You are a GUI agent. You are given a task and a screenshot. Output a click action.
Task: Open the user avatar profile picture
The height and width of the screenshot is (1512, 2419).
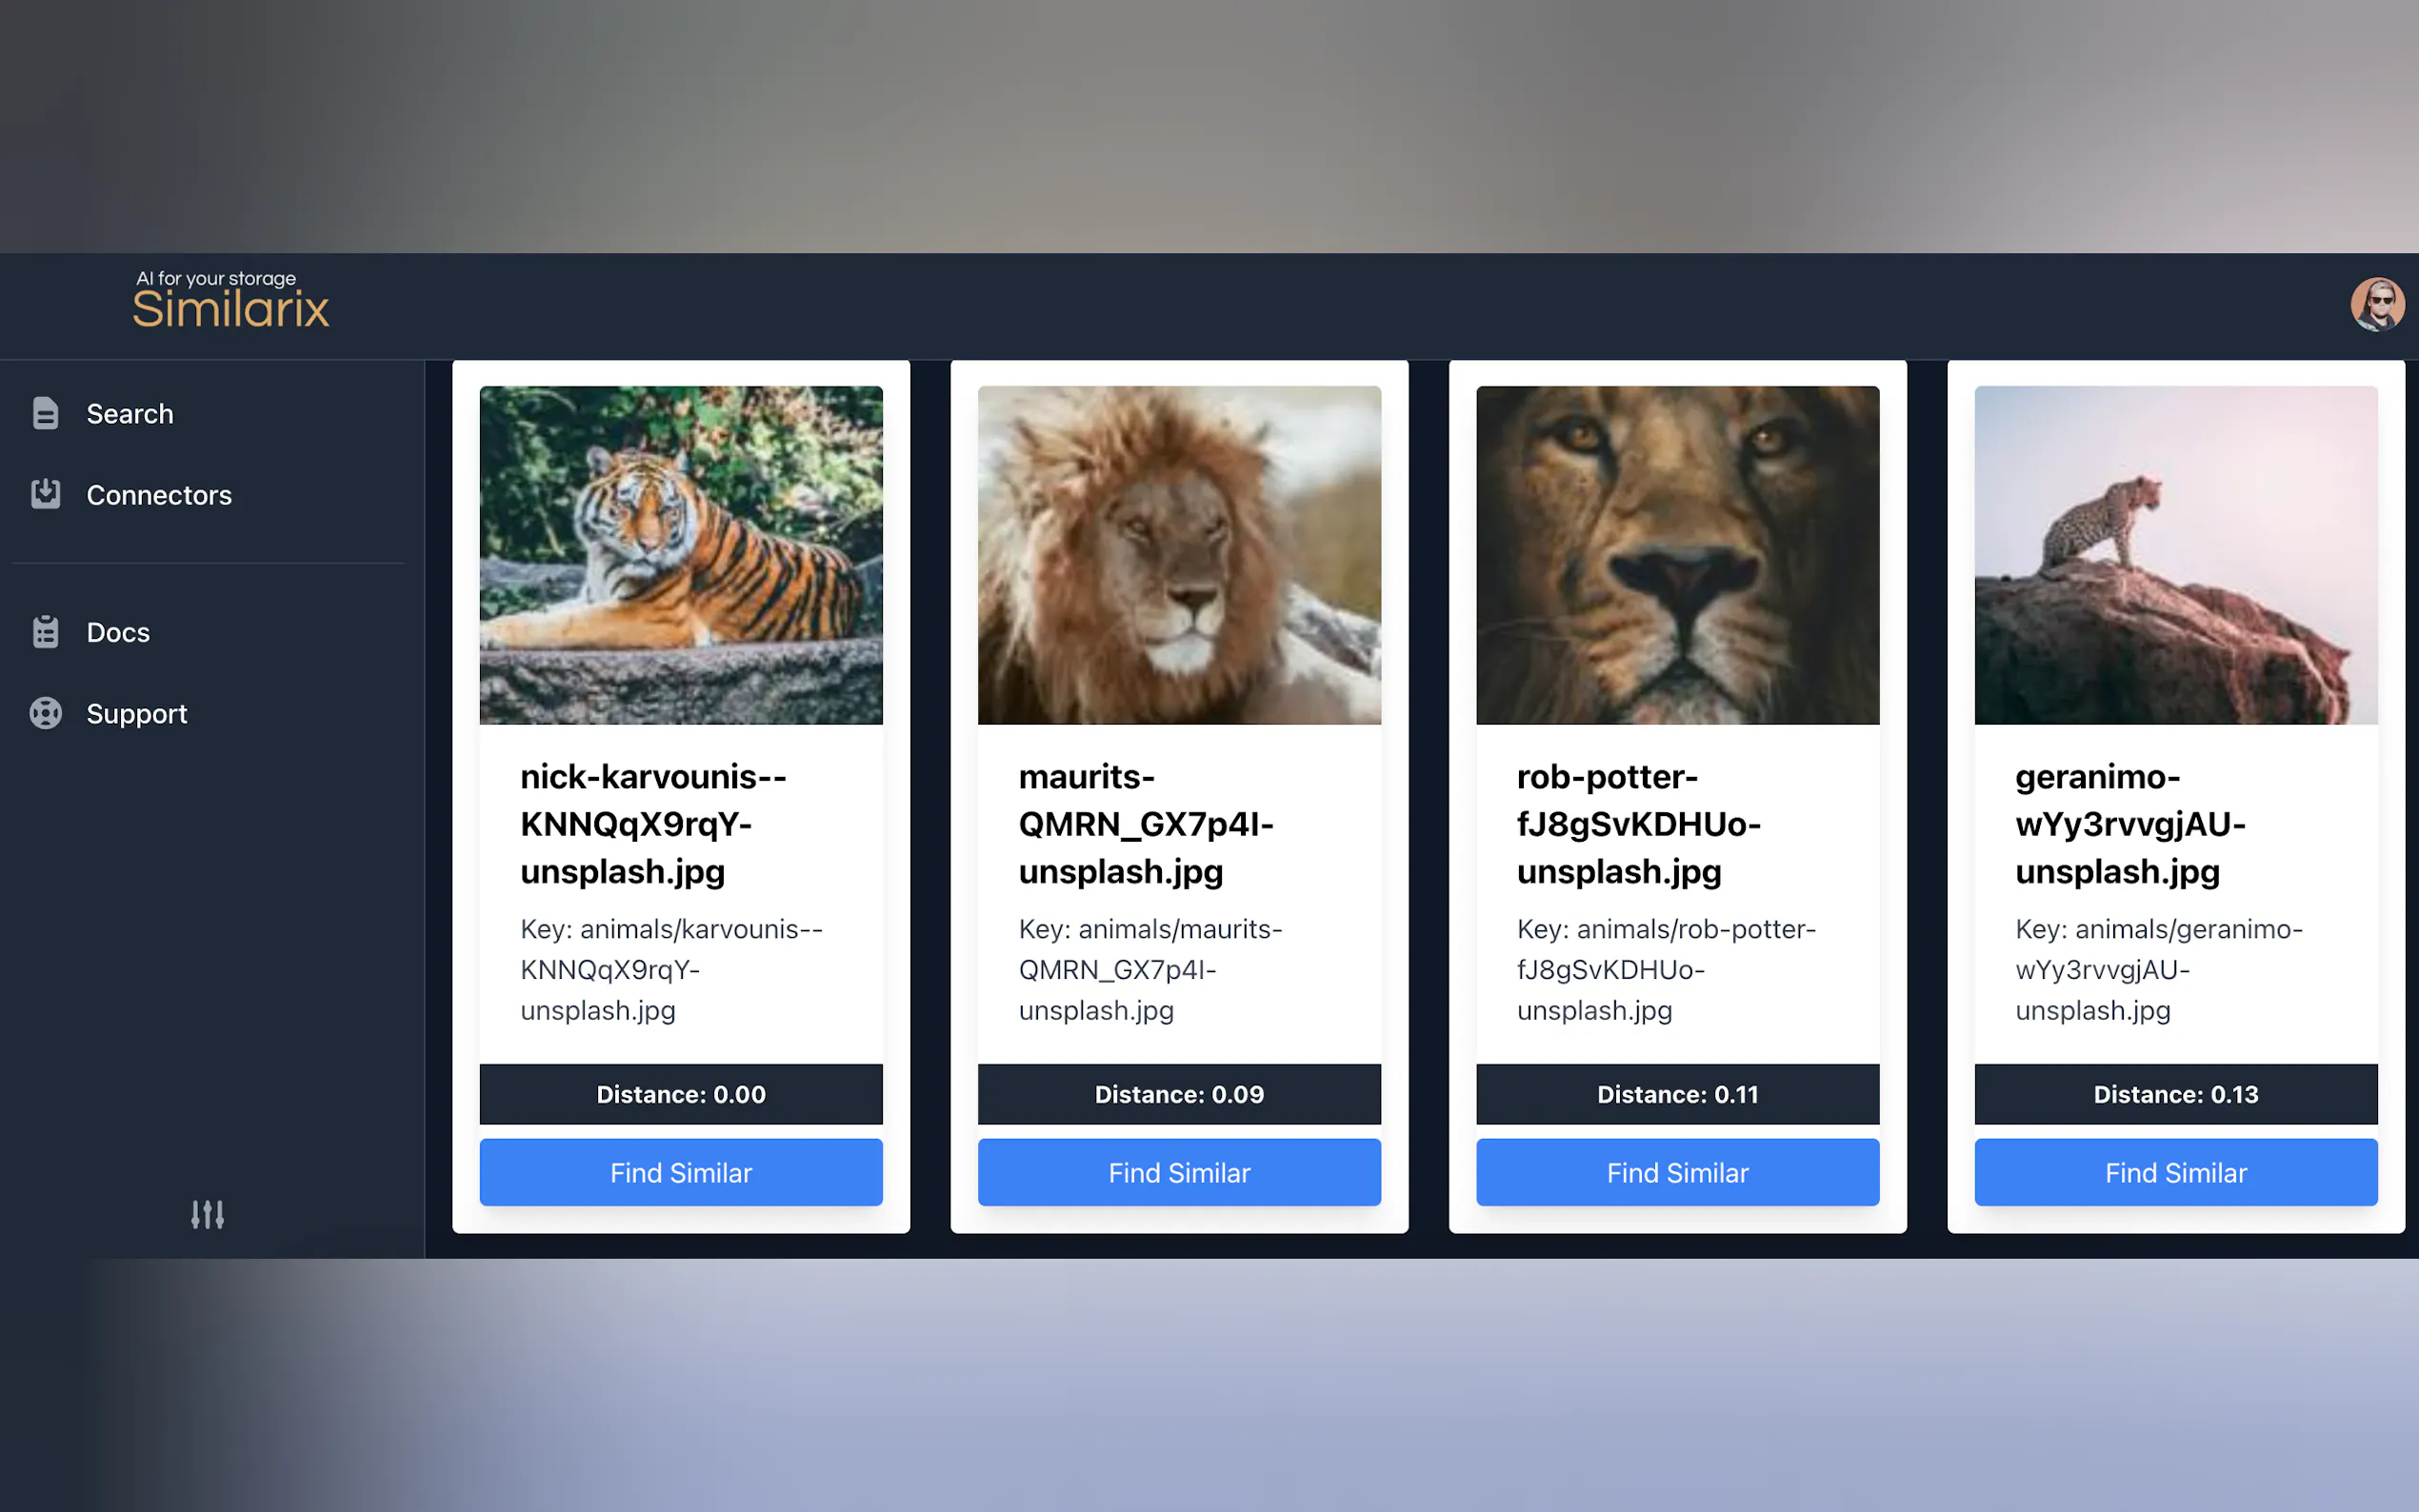pyautogui.click(x=2377, y=305)
